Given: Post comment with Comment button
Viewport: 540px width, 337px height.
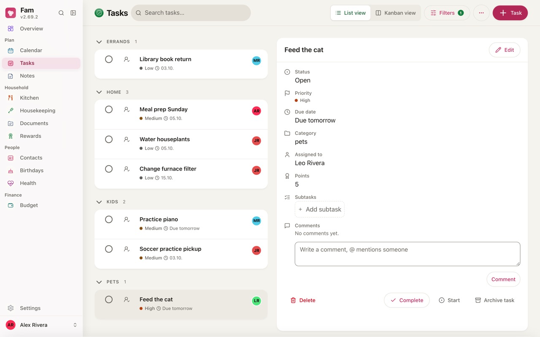Looking at the screenshot, I should click(x=503, y=279).
